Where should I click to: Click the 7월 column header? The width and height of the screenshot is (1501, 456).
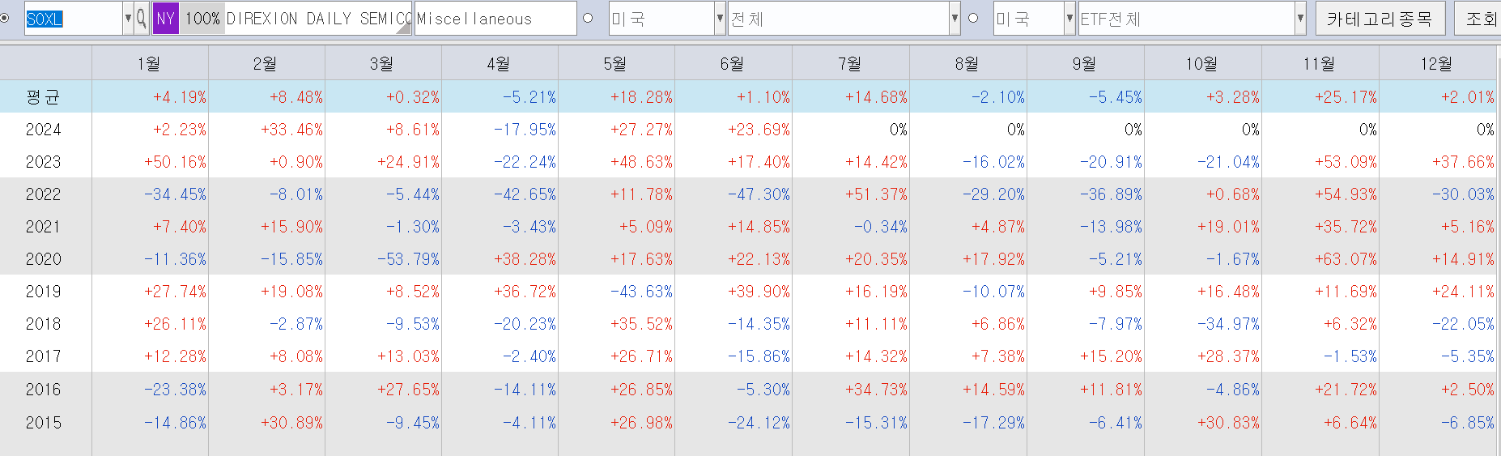point(851,63)
